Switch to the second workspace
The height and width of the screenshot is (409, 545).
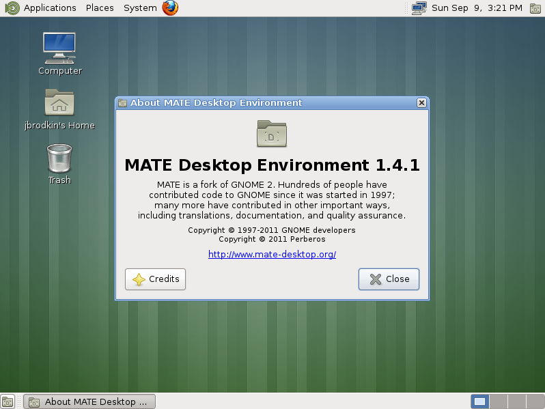[x=499, y=401]
